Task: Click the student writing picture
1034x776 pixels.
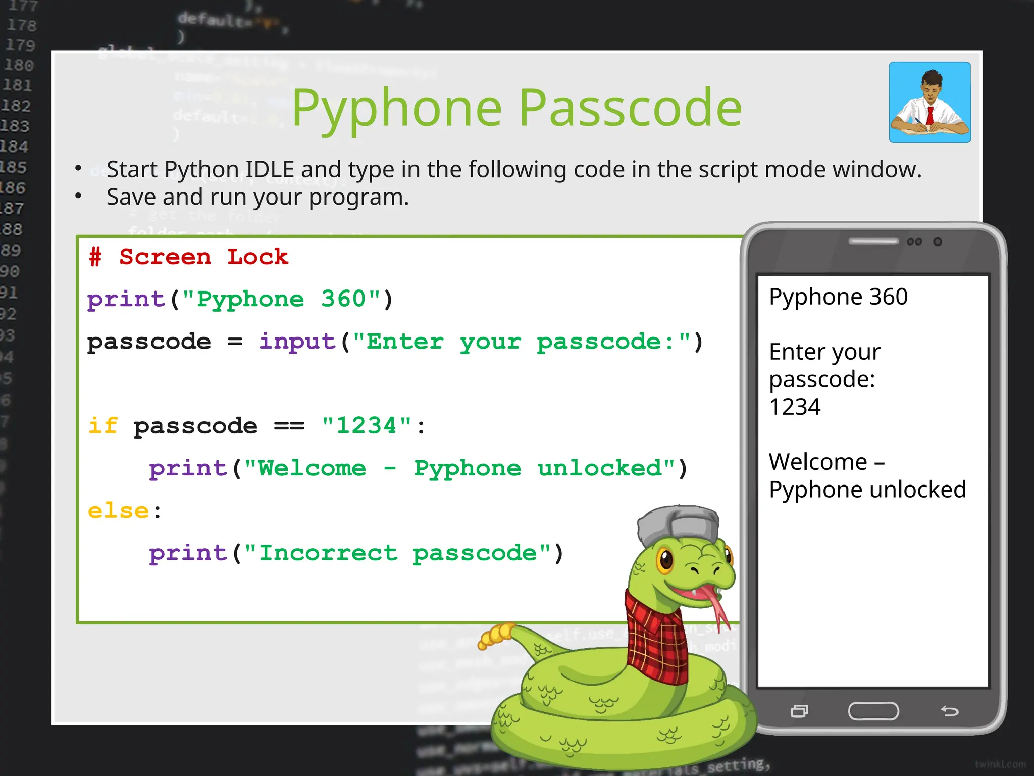Action: [929, 103]
